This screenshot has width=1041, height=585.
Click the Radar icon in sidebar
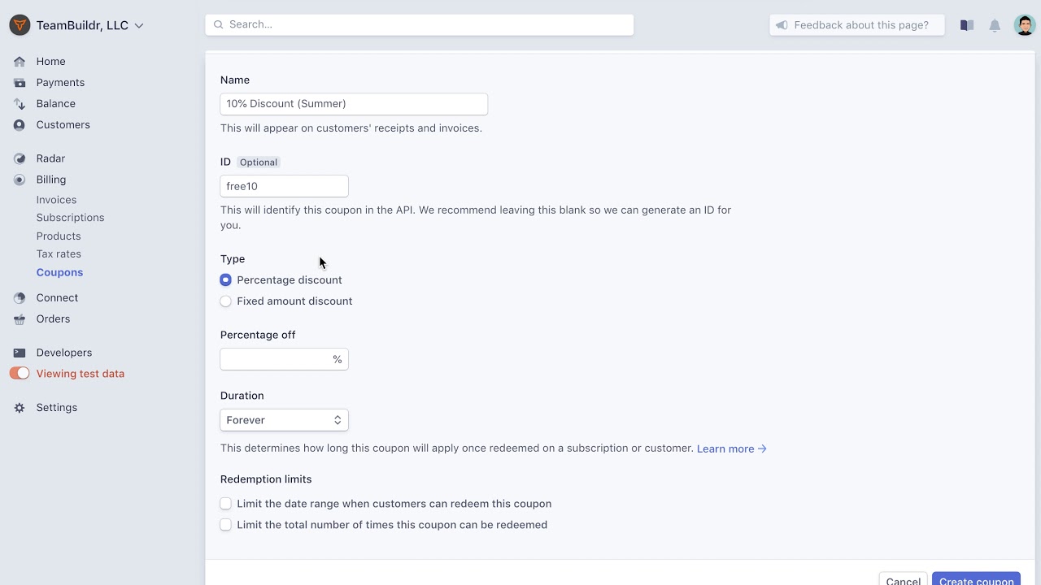(20, 158)
